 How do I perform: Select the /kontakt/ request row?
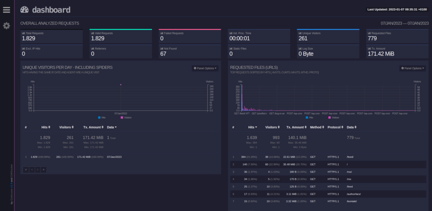click(x=328, y=201)
